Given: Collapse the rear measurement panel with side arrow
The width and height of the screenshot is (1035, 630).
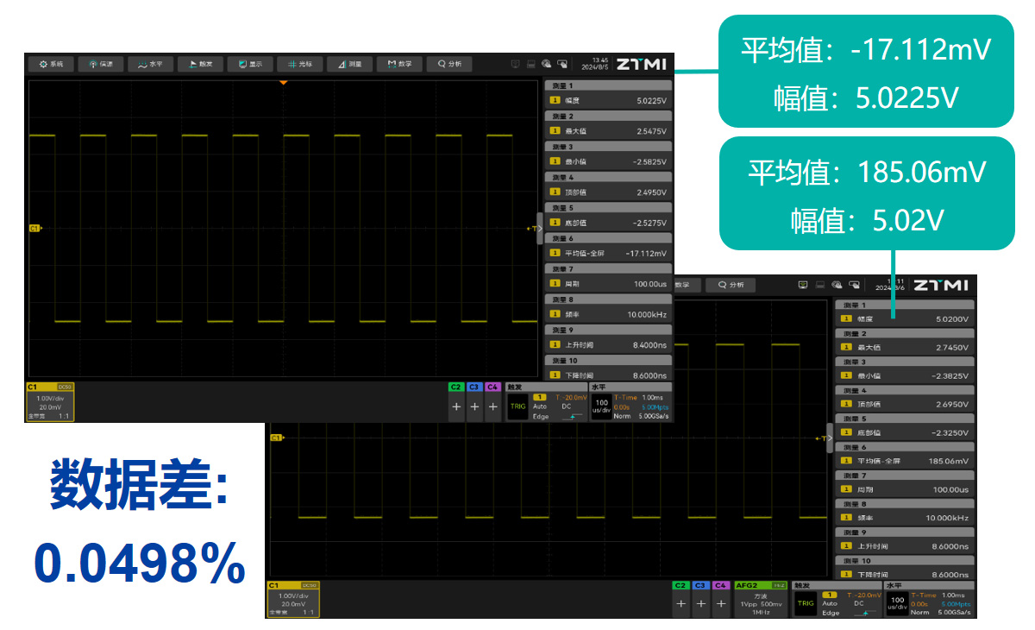Looking at the screenshot, I should click(x=830, y=438).
